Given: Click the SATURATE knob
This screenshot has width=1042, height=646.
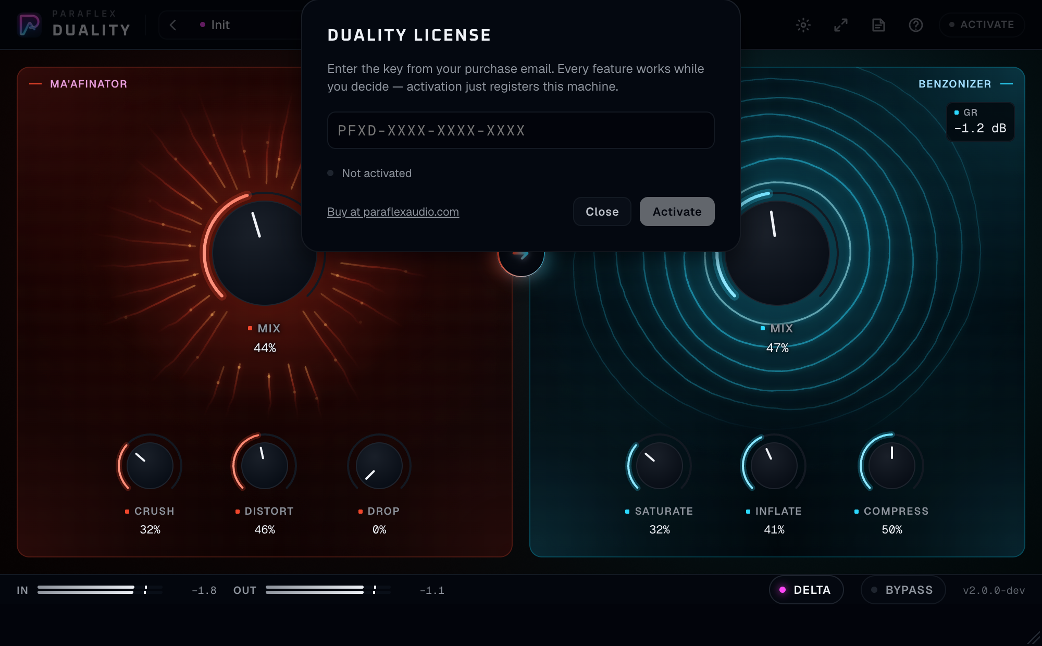Looking at the screenshot, I should (x=659, y=465).
